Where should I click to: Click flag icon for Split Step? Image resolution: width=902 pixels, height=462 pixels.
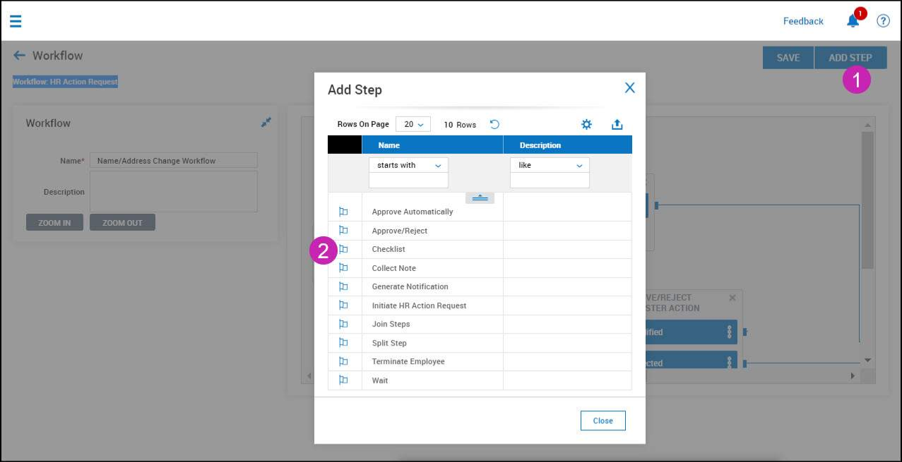point(344,342)
